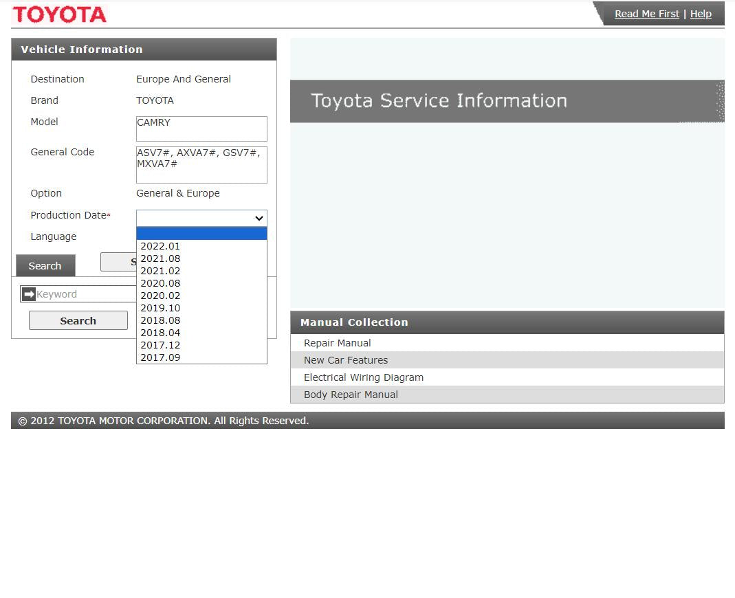
Task: Select the blank option in date list
Action: click(201, 234)
